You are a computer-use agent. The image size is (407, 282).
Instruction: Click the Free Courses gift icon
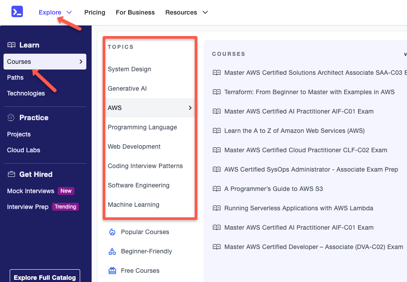coord(112,271)
